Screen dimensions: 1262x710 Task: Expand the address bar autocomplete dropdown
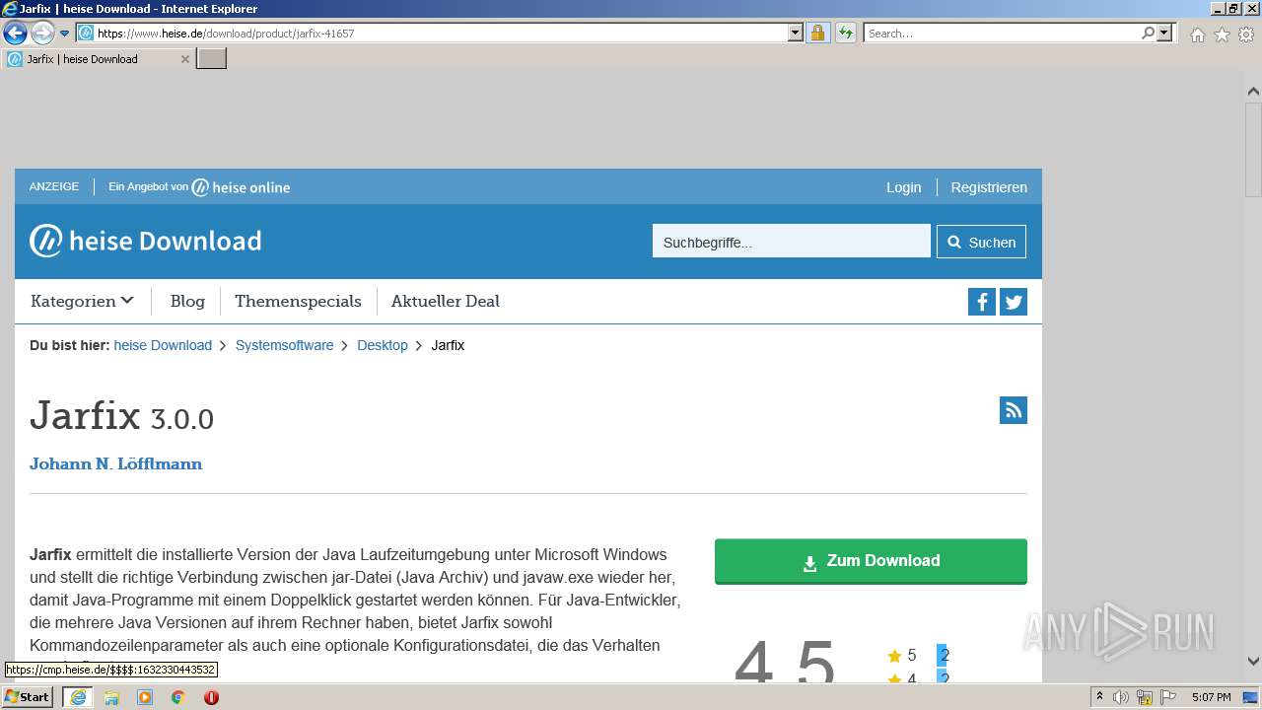point(796,33)
